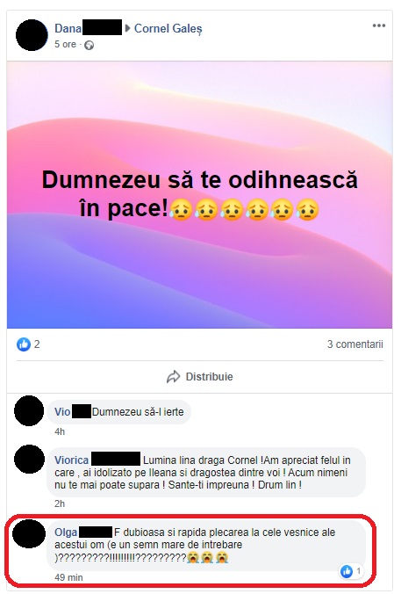Open the three-dot post options menu

point(379,25)
